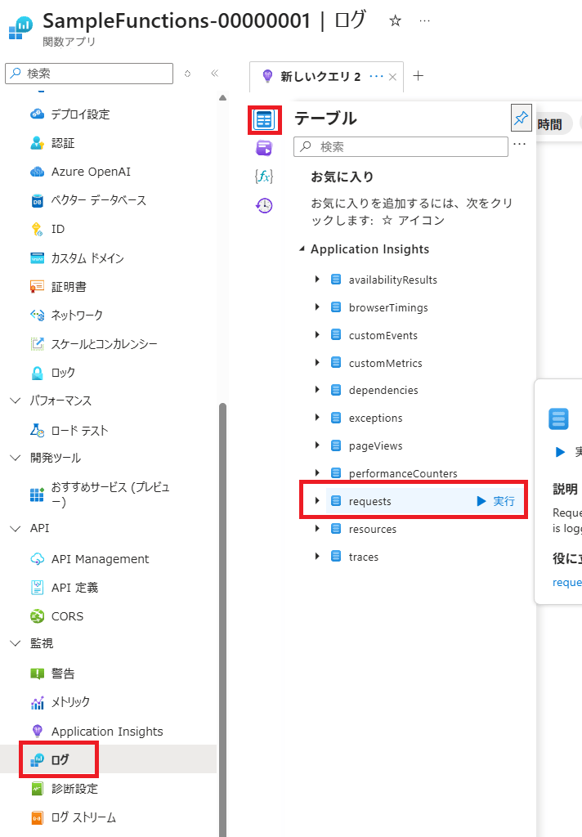Close the 新しいクエリ 2 tab
582x837 pixels.
pyautogui.click(x=392, y=77)
